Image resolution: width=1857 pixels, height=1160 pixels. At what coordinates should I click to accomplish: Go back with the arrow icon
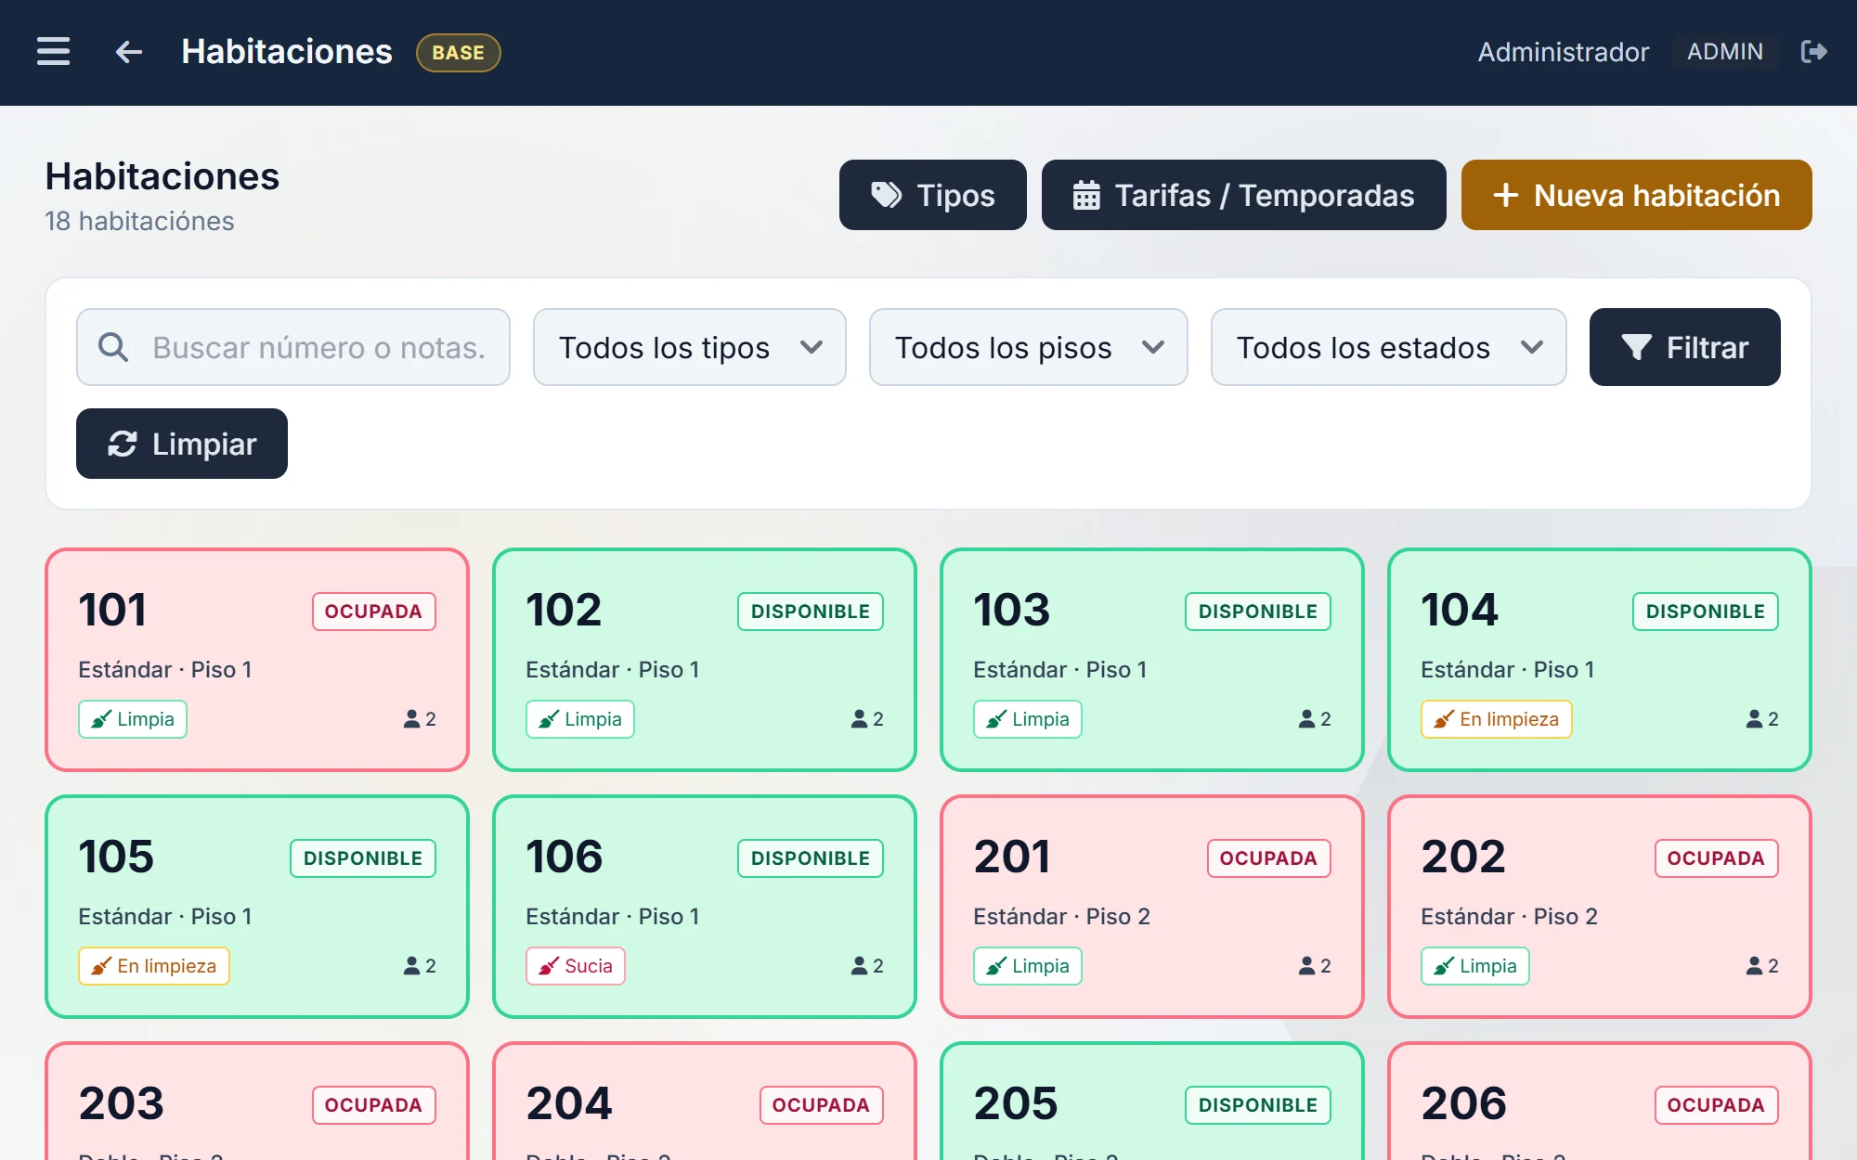pos(129,52)
